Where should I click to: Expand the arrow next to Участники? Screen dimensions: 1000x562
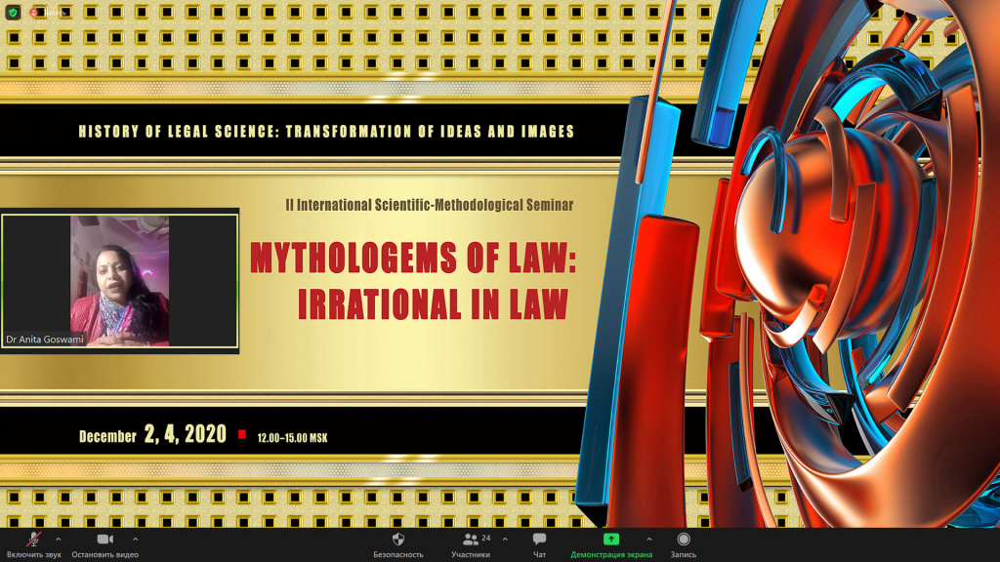click(x=505, y=539)
